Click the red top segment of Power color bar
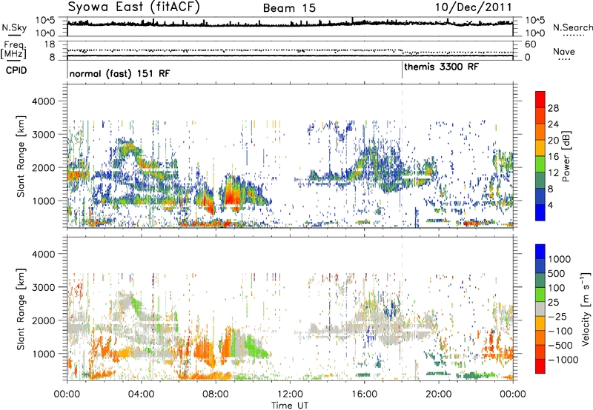Viewport: 593px width, 410px height. (540, 99)
